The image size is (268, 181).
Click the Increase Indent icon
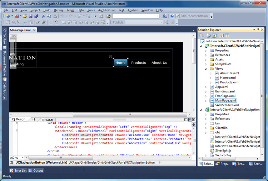[44, 22]
